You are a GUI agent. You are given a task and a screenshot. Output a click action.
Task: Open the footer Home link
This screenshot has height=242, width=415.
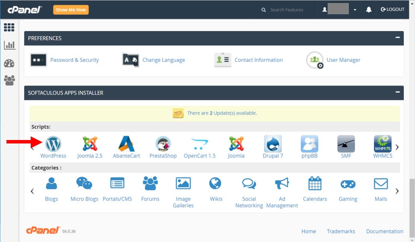pyautogui.click(x=309, y=232)
